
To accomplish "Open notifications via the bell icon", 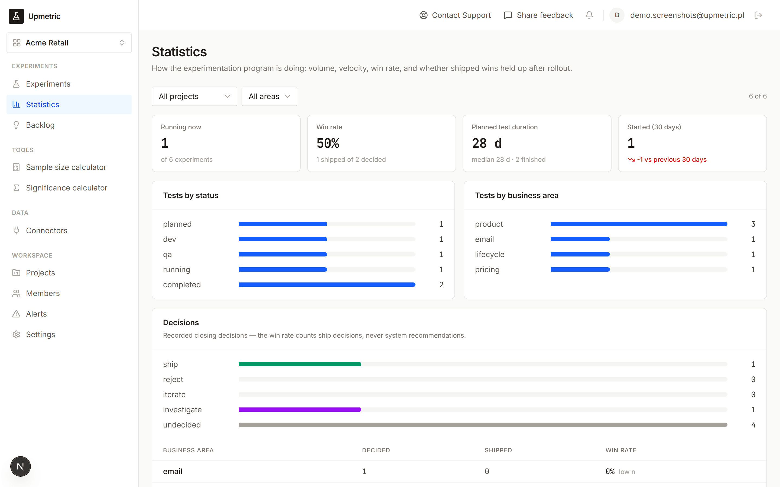I will coord(589,15).
